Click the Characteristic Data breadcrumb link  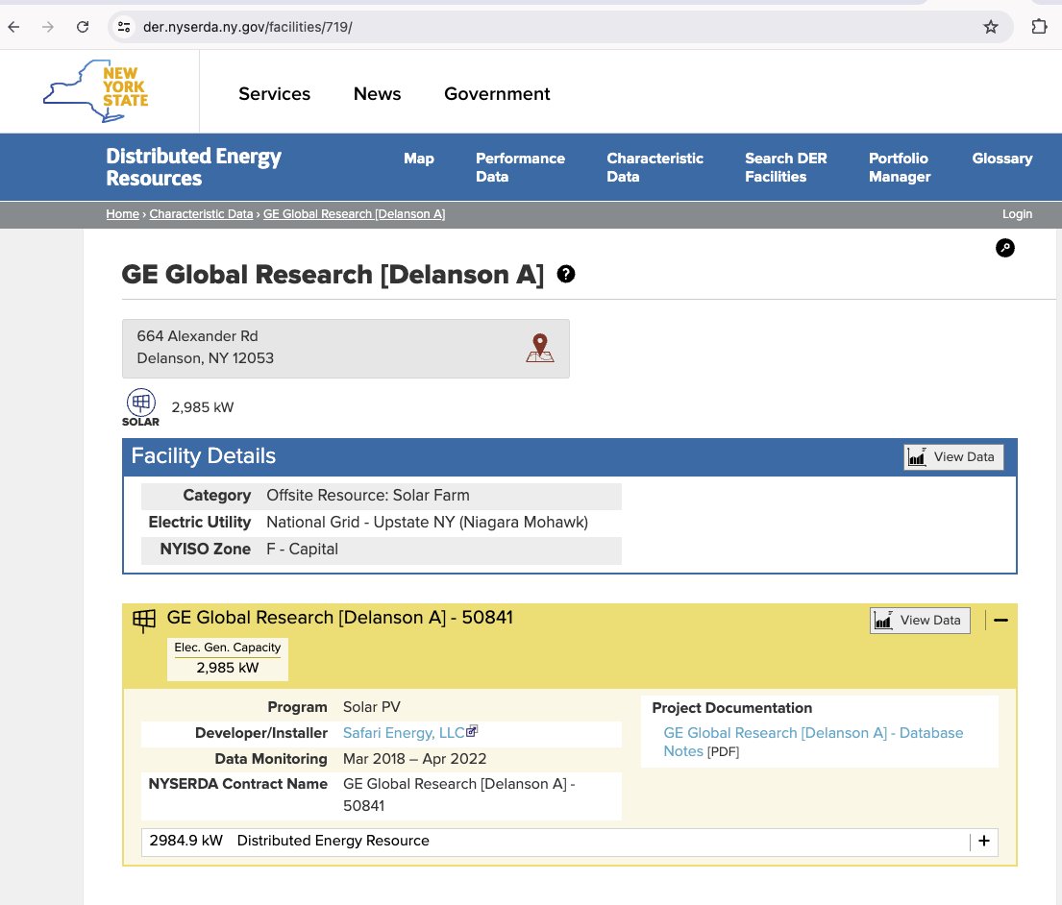201,214
